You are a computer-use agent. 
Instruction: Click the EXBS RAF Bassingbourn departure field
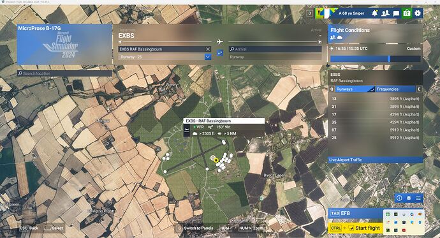click(x=161, y=49)
